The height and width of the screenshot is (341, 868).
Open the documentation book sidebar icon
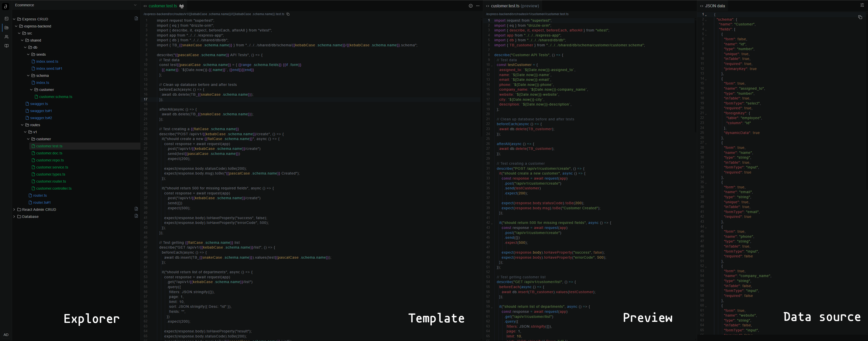pyautogui.click(x=6, y=46)
